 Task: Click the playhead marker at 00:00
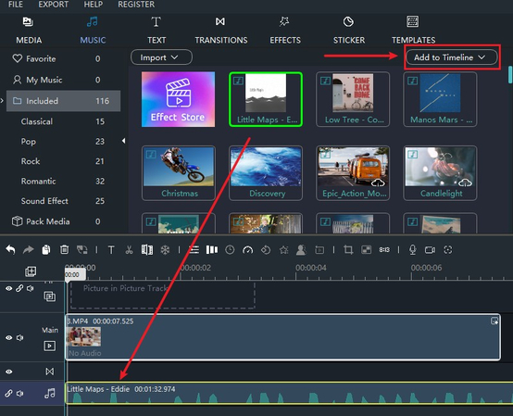[x=75, y=274]
